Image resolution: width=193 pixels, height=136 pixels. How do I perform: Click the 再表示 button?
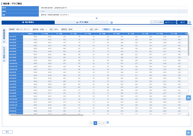tap(106, 29)
